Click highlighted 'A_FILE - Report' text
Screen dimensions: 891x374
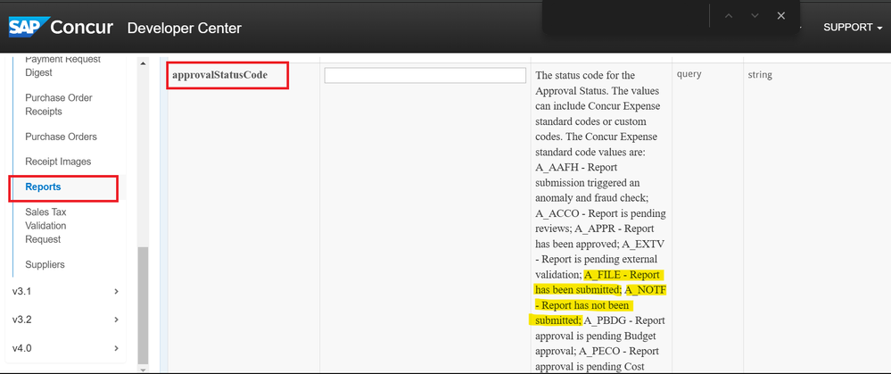click(x=622, y=275)
